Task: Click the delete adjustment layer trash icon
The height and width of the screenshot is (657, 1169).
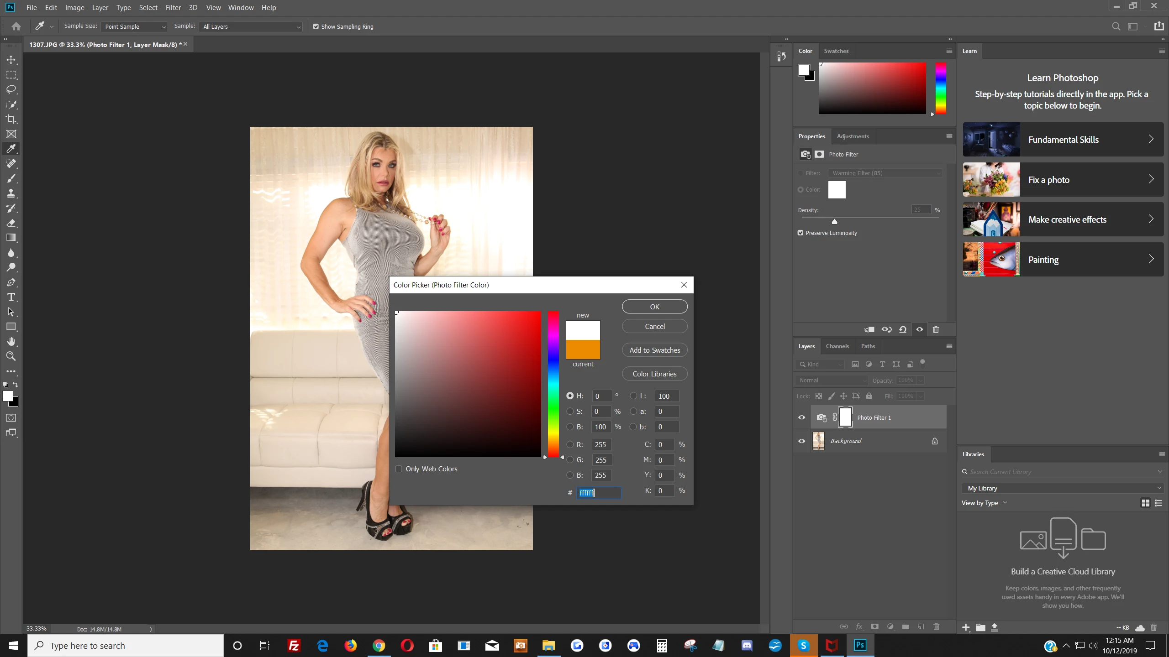Action: pos(936,329)
